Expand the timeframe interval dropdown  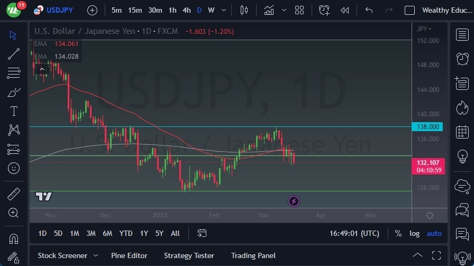pyautogui.click(x=224, y=10)
